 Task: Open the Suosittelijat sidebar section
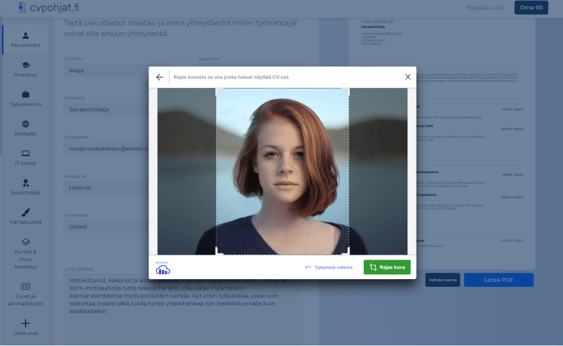[x=25, y=187]
